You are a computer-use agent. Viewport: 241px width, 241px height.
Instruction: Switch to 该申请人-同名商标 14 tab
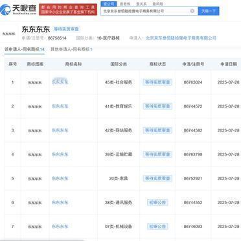(x=25, y=49)
